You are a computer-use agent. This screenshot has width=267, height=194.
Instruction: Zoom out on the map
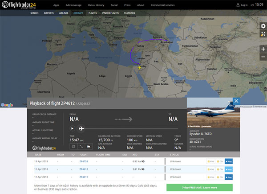263,57
